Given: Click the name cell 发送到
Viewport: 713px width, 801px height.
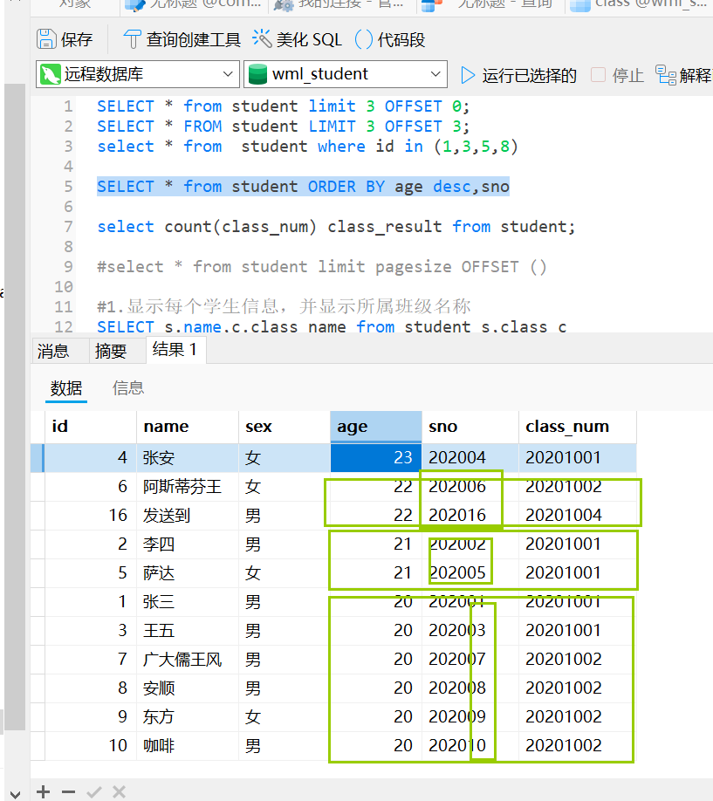Looking at the screenshot, I should coord(188,515).
